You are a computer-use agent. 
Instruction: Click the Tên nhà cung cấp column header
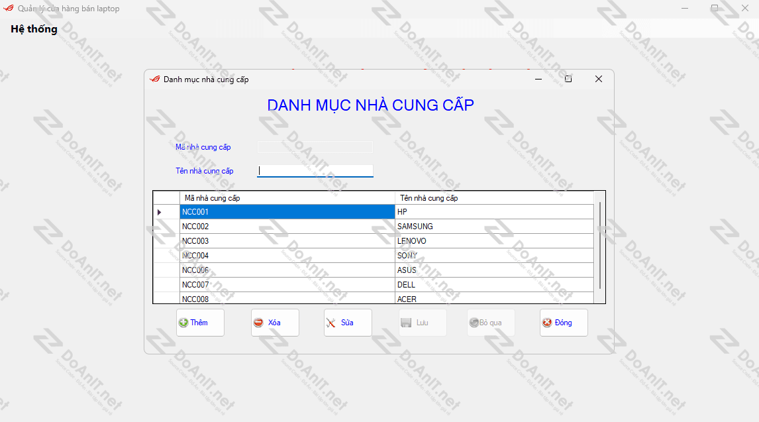click(494, 198)
